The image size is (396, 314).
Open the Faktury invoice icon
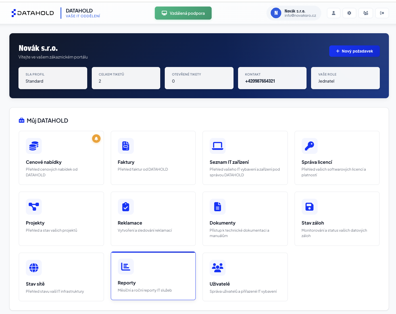click(x=126, y=146)
